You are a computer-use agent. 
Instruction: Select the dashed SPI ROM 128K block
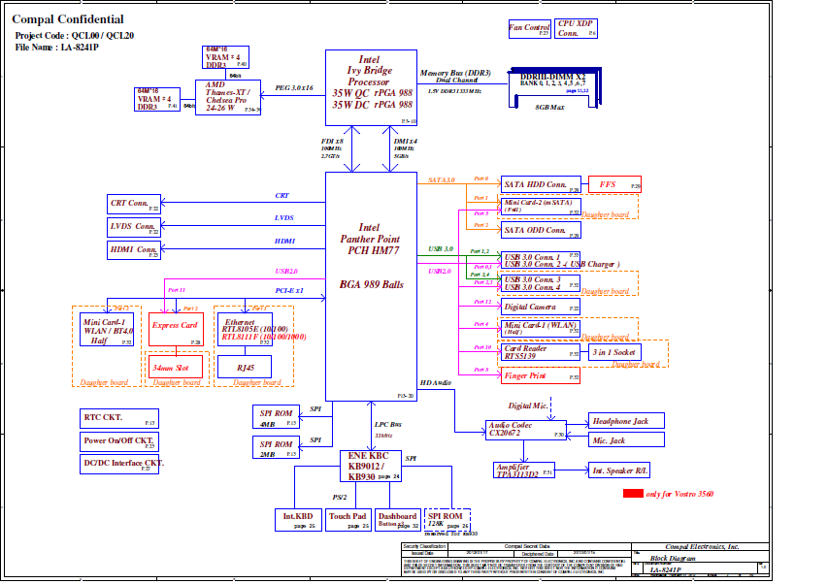(x=447, y=520)
